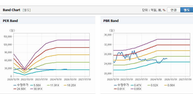Toggle 24.58X legend series

pyautogui.click(x=20, y=89)
